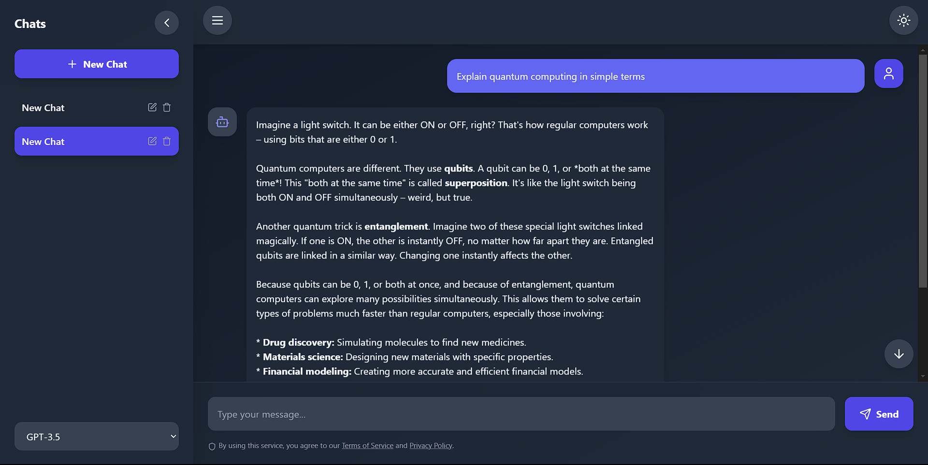Click the paper plane send icon
Screen dimensions: 928x465
[865, 414]
